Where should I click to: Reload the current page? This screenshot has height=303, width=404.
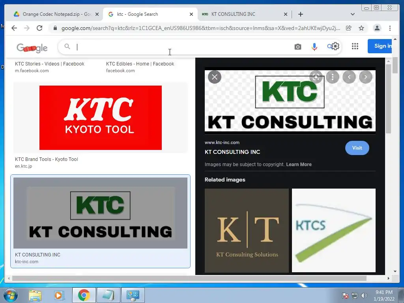[39, 28]
